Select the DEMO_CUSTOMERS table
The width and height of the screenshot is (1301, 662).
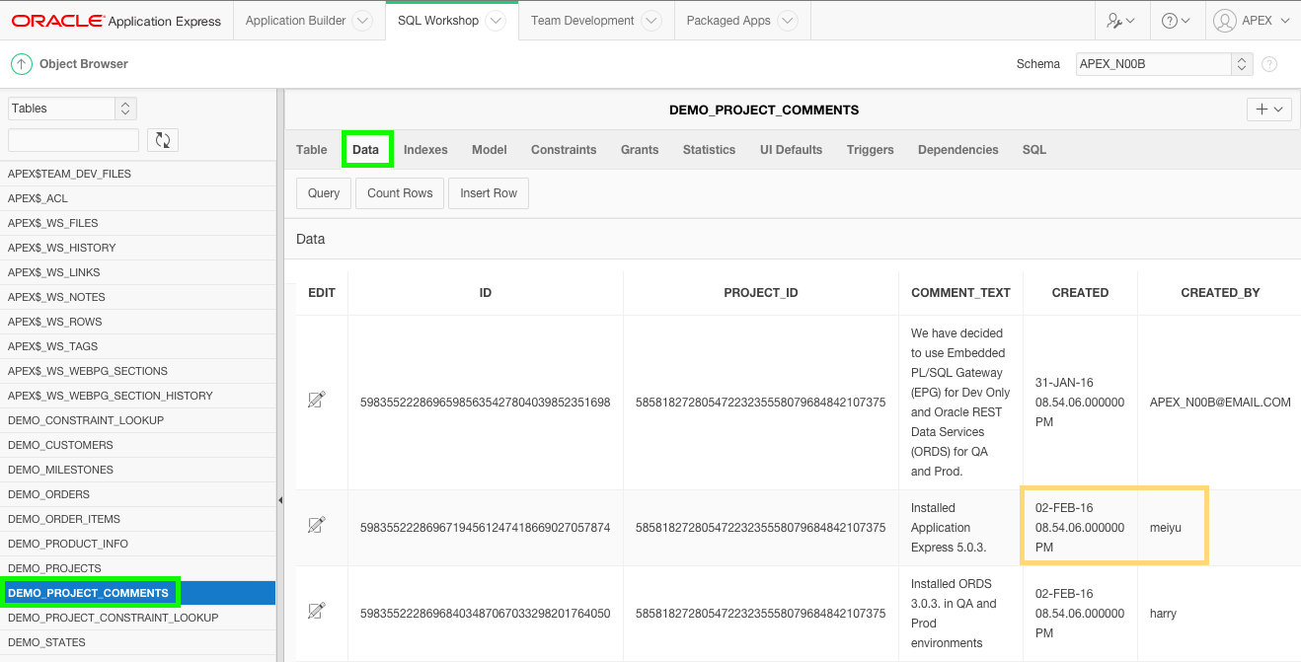click(x=61, y=445)
